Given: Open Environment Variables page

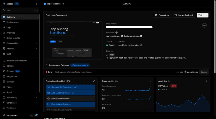Looking at the screenshot, I should 20,60.
